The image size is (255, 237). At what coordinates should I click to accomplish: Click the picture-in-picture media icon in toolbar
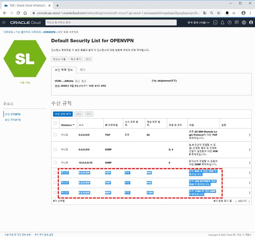tap(234, 13)
